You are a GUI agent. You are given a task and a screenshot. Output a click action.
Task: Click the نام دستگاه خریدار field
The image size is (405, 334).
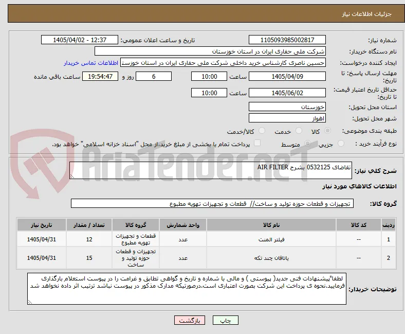click(x=210, y=51)
